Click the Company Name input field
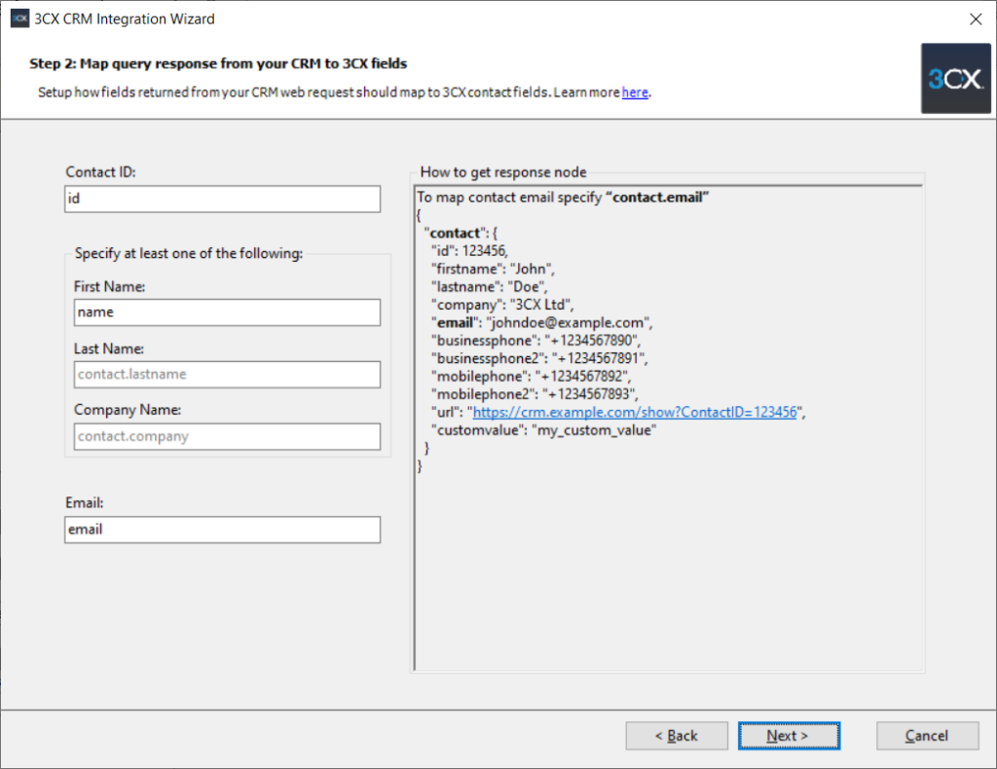The height and width of the screenshot is (769, 997). pyautogui.click(x=227, y=437)
